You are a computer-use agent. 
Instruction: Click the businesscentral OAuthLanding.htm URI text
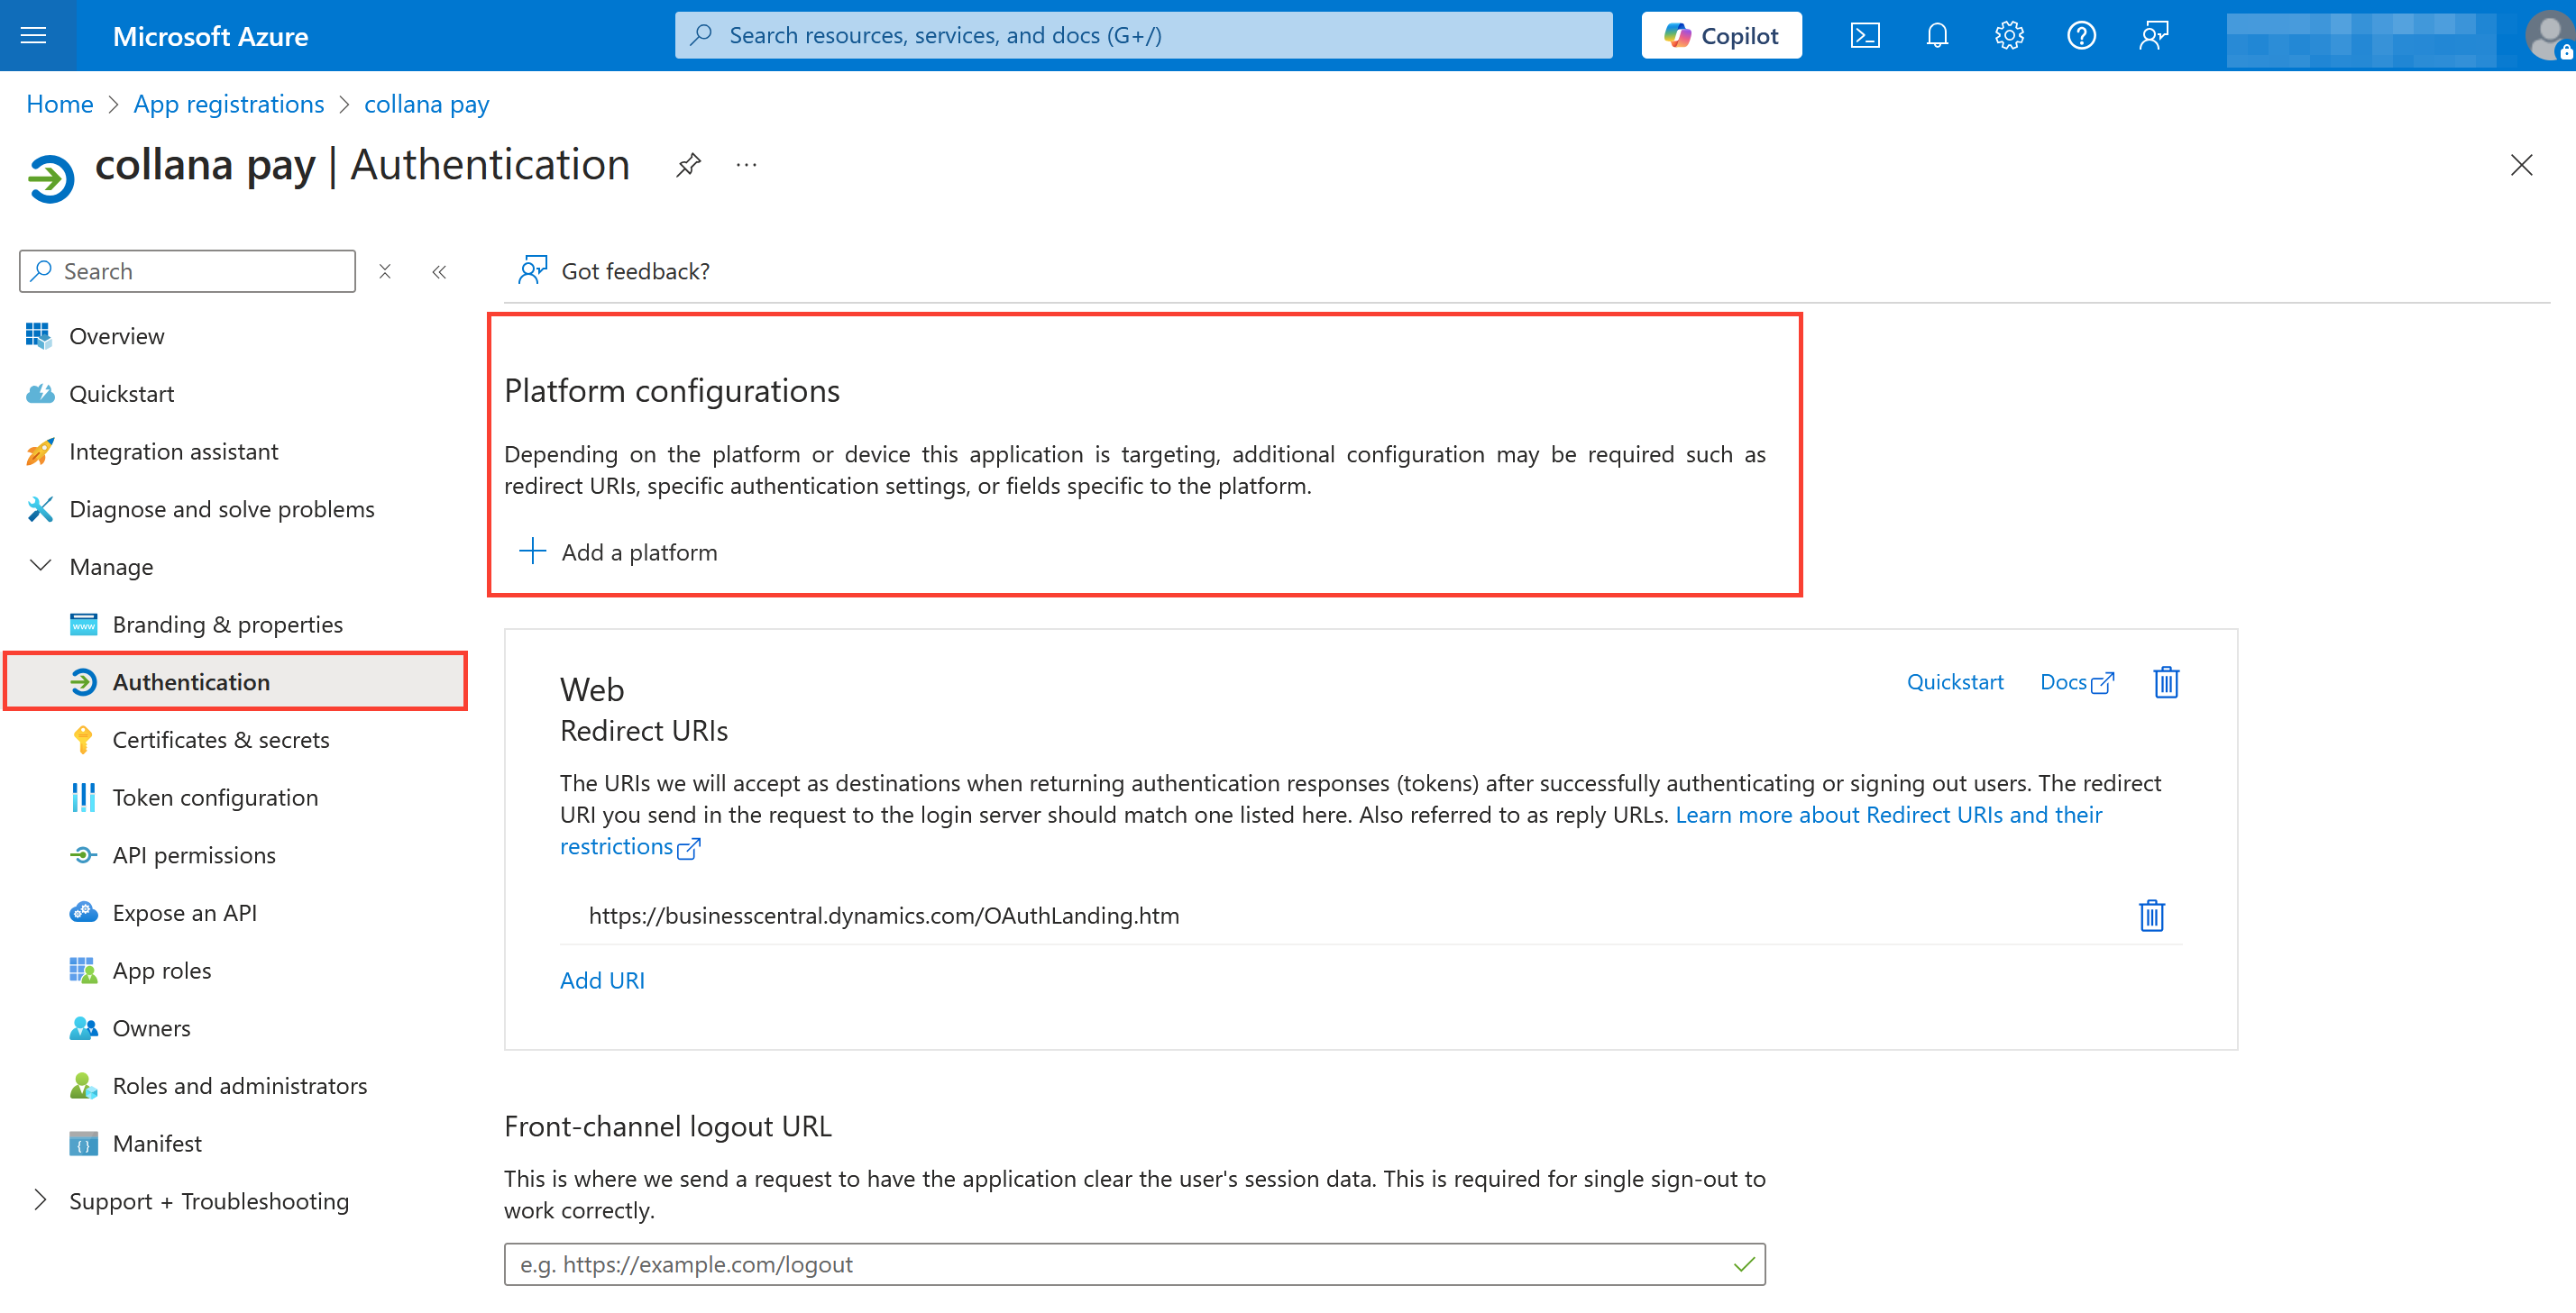pos(884,916)
